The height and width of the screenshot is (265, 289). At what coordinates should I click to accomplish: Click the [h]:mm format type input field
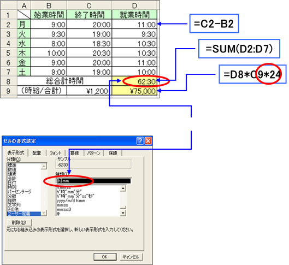(93, 181)
